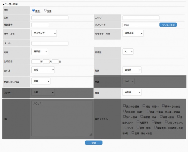Click into the 名前 text field
Screen dimensions: 188x152
pos(50,18)
